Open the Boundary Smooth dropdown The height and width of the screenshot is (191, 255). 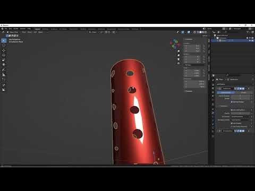pos(241,120)
